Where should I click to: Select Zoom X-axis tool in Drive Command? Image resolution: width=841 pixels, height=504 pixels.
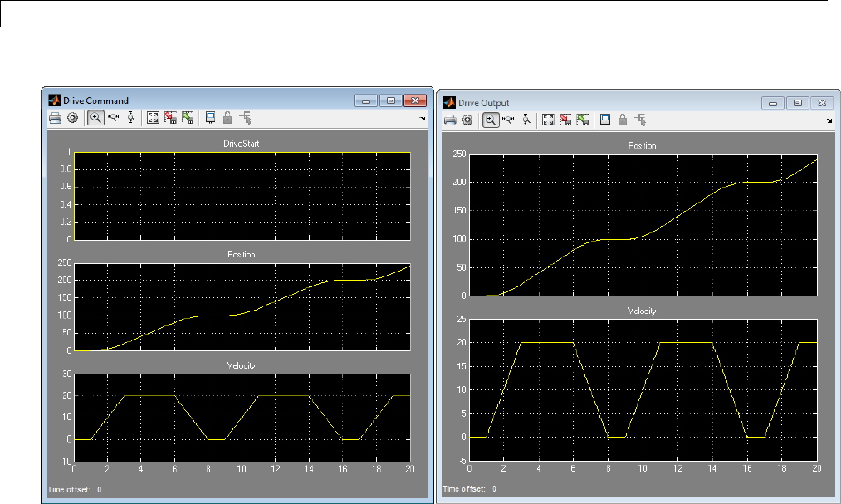[x=114, y=118]
